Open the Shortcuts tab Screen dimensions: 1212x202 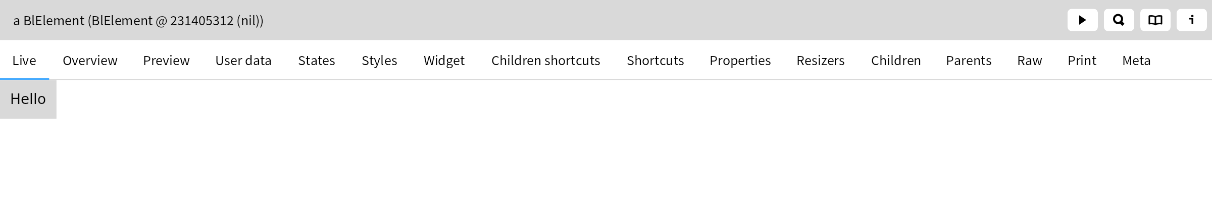point(655,61)
